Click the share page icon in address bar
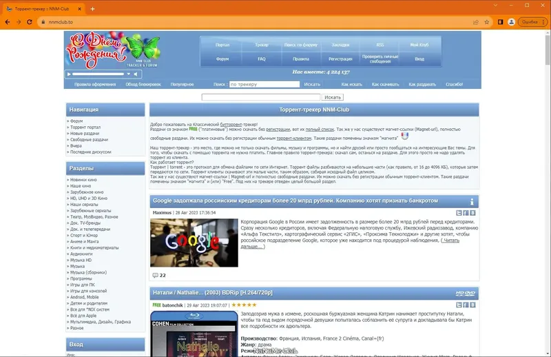Image resolution: width=551 pixels, height=357 pixels. click(476, 22)
